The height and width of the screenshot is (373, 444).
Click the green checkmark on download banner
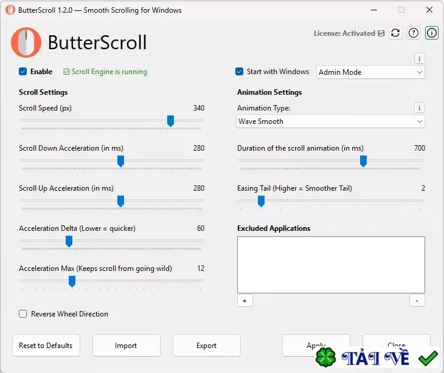click(x=428, y=358)
